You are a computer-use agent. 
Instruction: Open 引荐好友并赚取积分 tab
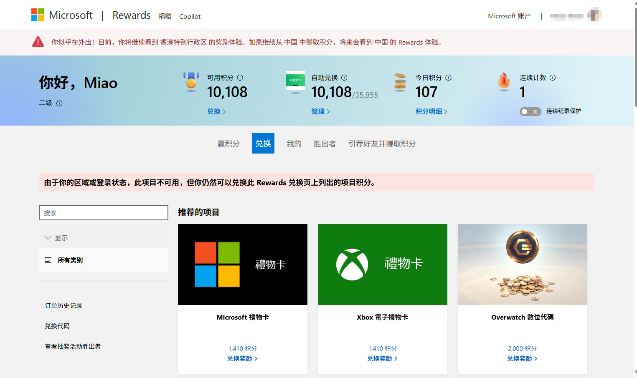pyautogui.click(x=382, y=144)
